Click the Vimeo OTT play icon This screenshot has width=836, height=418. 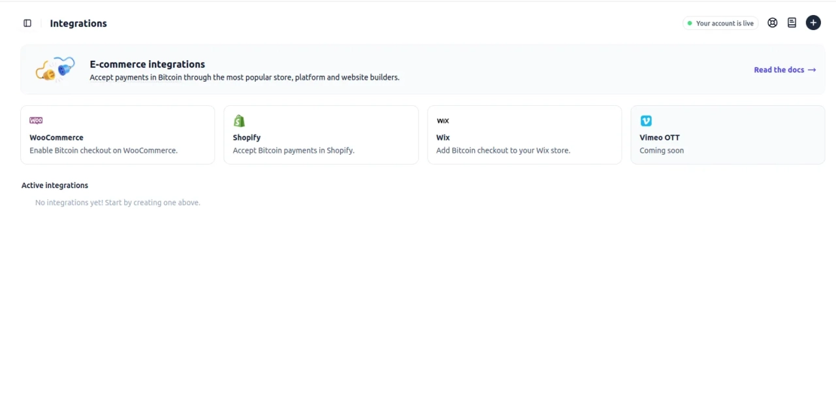pos(646,120)
